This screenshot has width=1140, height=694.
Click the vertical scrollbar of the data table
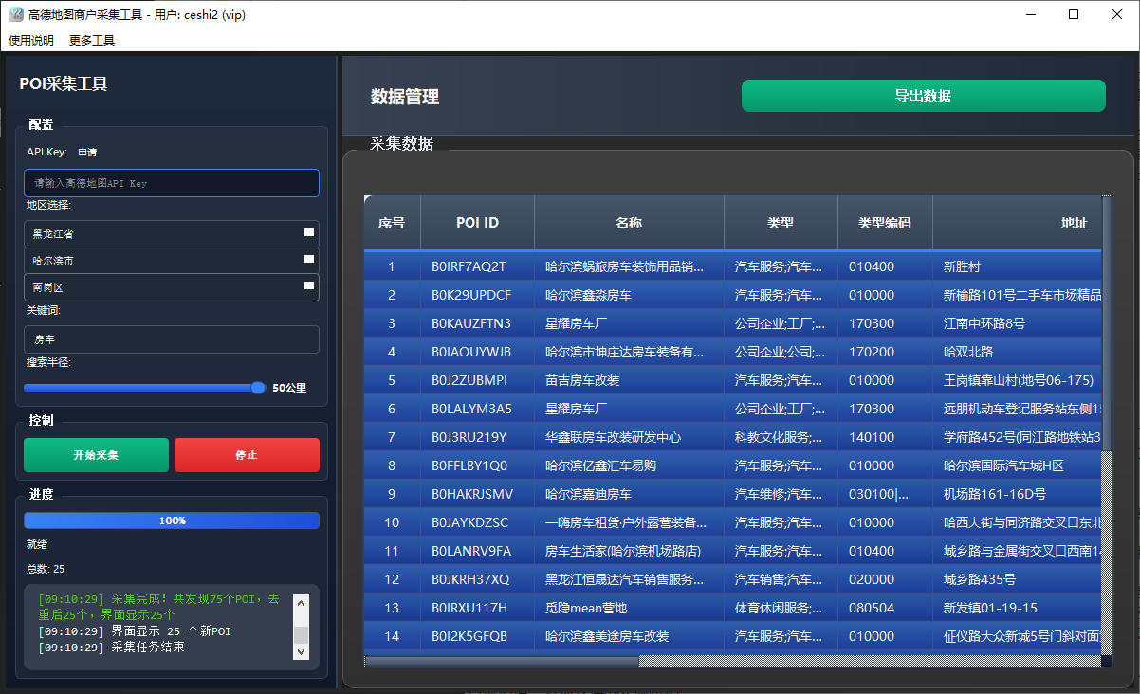pyautogui.click(x=1106, y=322)
